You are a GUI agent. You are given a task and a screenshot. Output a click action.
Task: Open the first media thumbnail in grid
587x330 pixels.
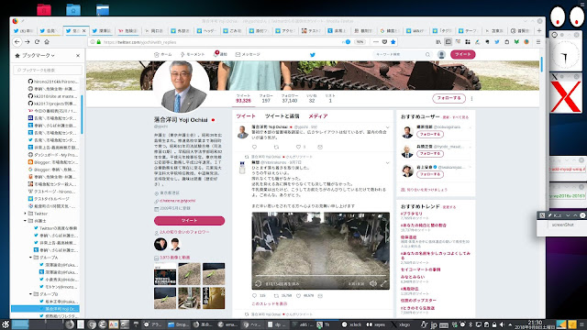coord(165,274)
